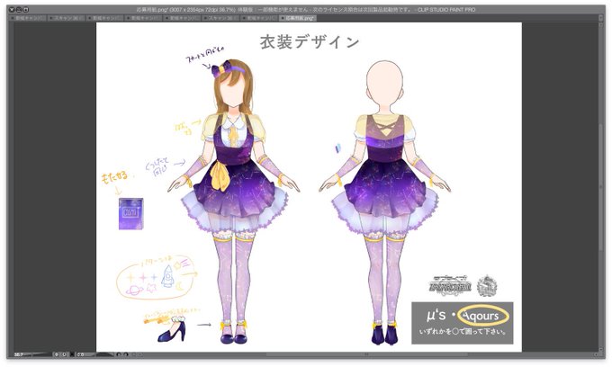Rotate the canvas left using bottom bar icon
Viewport: 612px width, 367px height.
(x=118, y=354)
